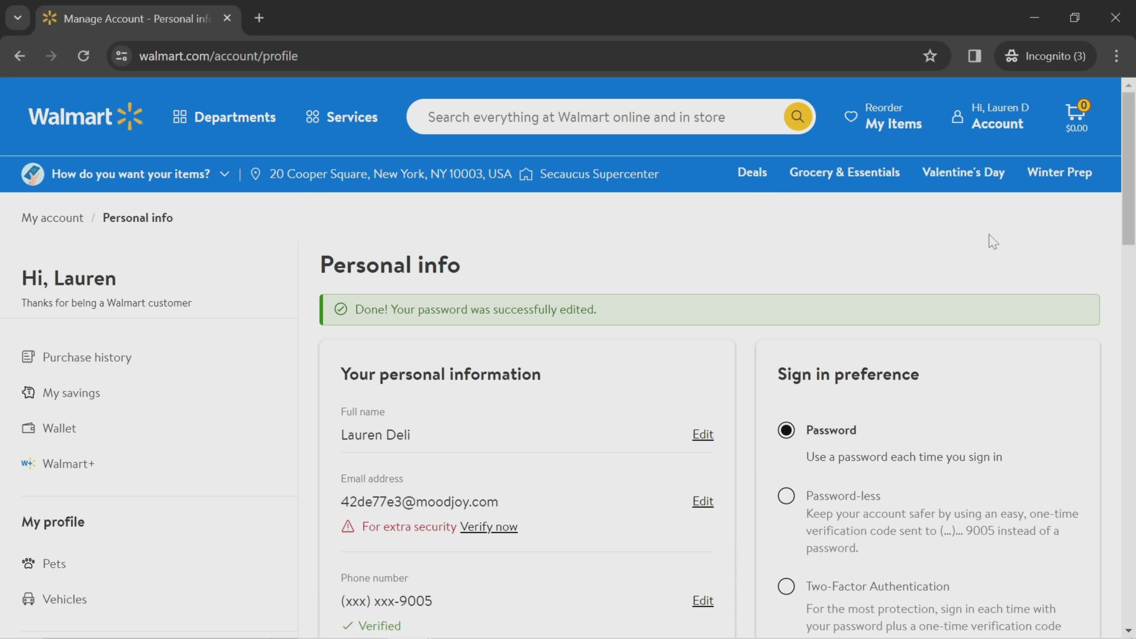Click Verify now for email
Image resolution: width=1136 pixels, height=639 pixels.
[489, 527]
